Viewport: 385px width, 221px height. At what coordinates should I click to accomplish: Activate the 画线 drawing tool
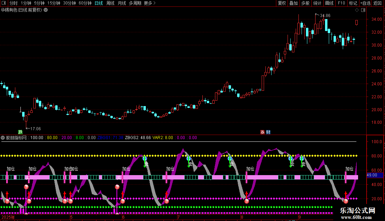(329, 3)
